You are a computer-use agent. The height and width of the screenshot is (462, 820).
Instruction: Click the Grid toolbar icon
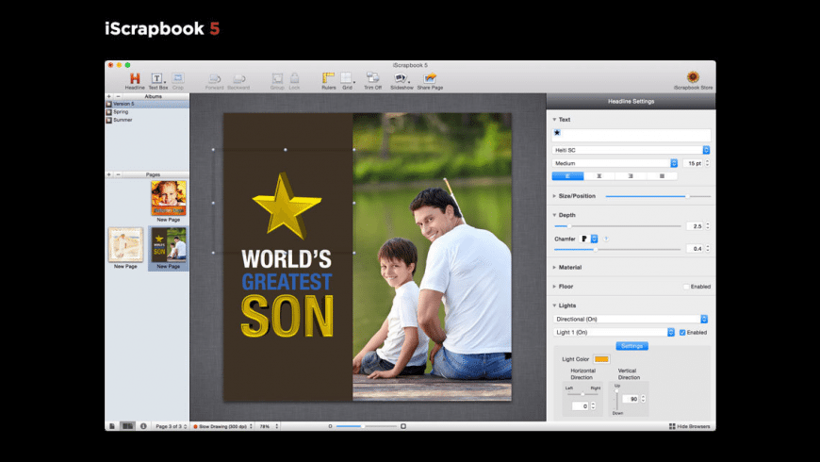tap(348, 78)
